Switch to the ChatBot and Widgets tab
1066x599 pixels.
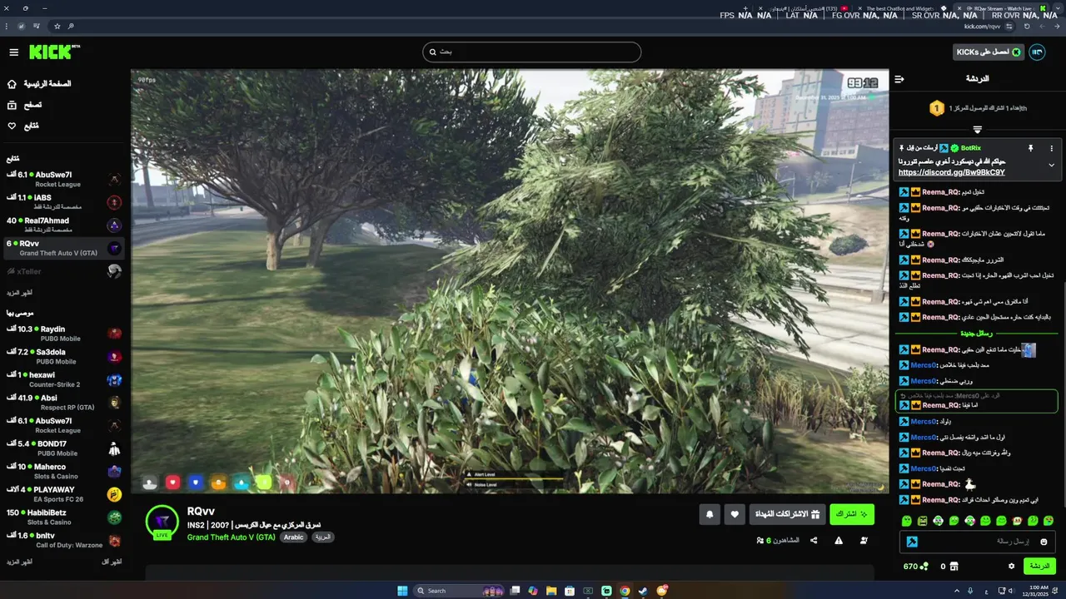(x=903, y=8)
